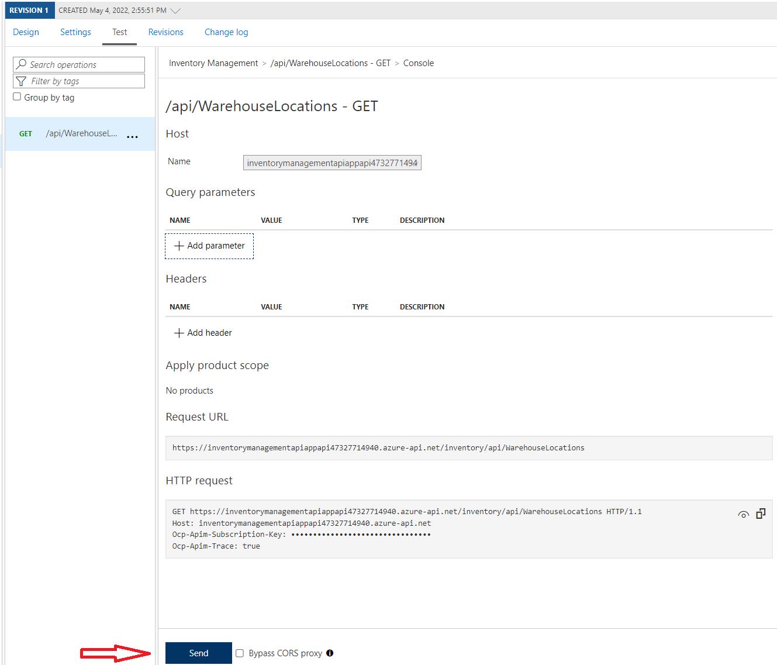
Task: Enable the Group by tag checkbox
Action: [x=16, y=96]
